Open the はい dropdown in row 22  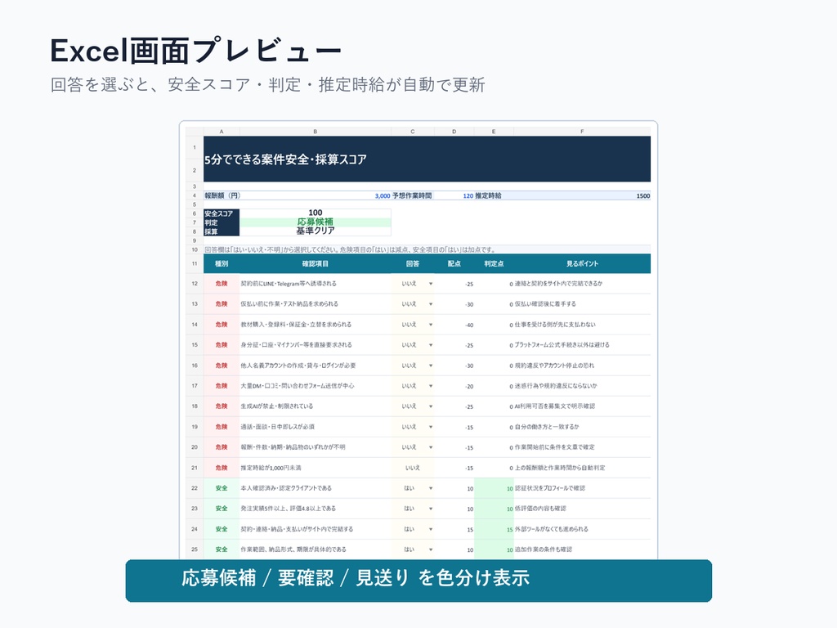431,489
